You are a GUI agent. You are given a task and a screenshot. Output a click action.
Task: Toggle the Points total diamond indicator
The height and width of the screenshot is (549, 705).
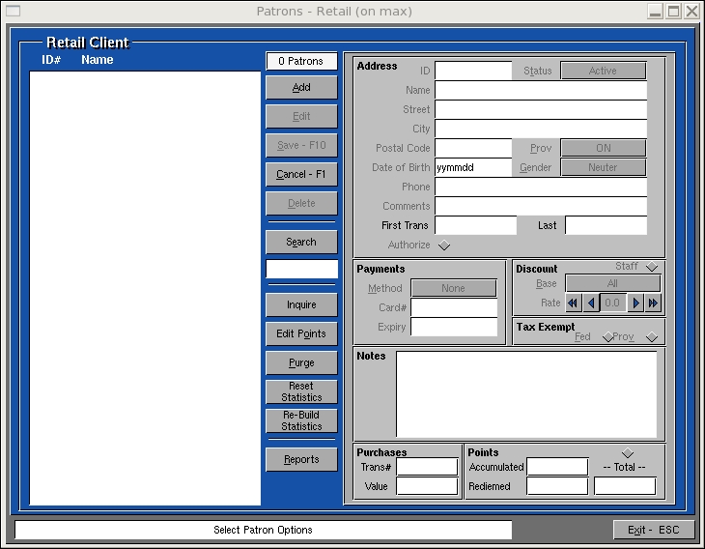(628, 453)
